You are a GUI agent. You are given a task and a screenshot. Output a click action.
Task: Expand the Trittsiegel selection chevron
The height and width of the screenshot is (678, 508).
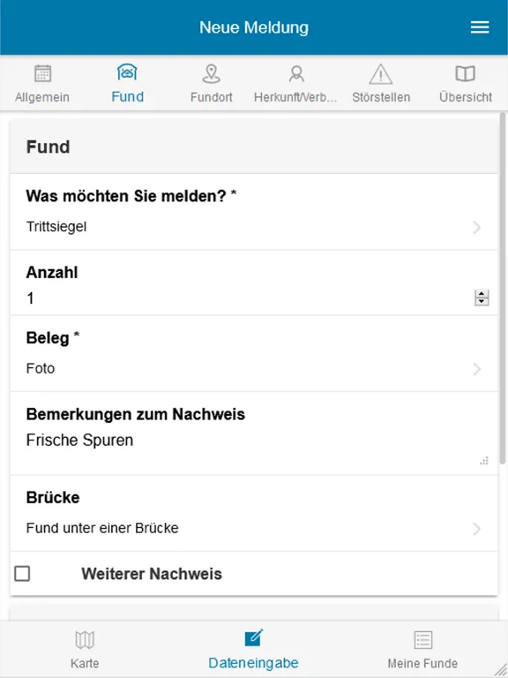tap(476, 227)
